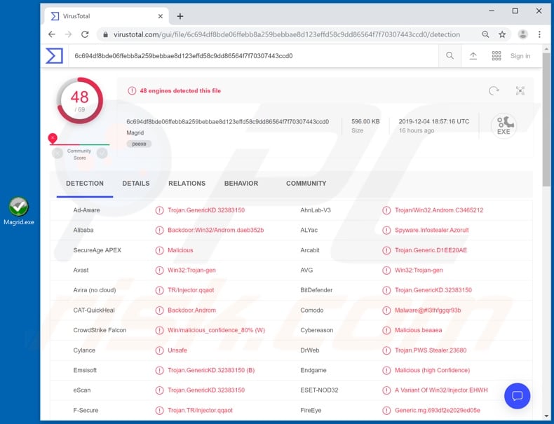The height and width of the screenshot is (424, 554).
Task: Click the Magrid file name under the hash
Action: click(x=135, y=132)
